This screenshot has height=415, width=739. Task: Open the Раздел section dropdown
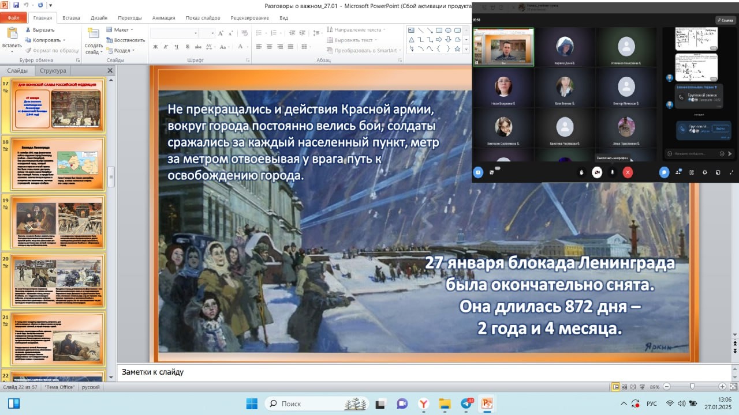click(120, 50)
